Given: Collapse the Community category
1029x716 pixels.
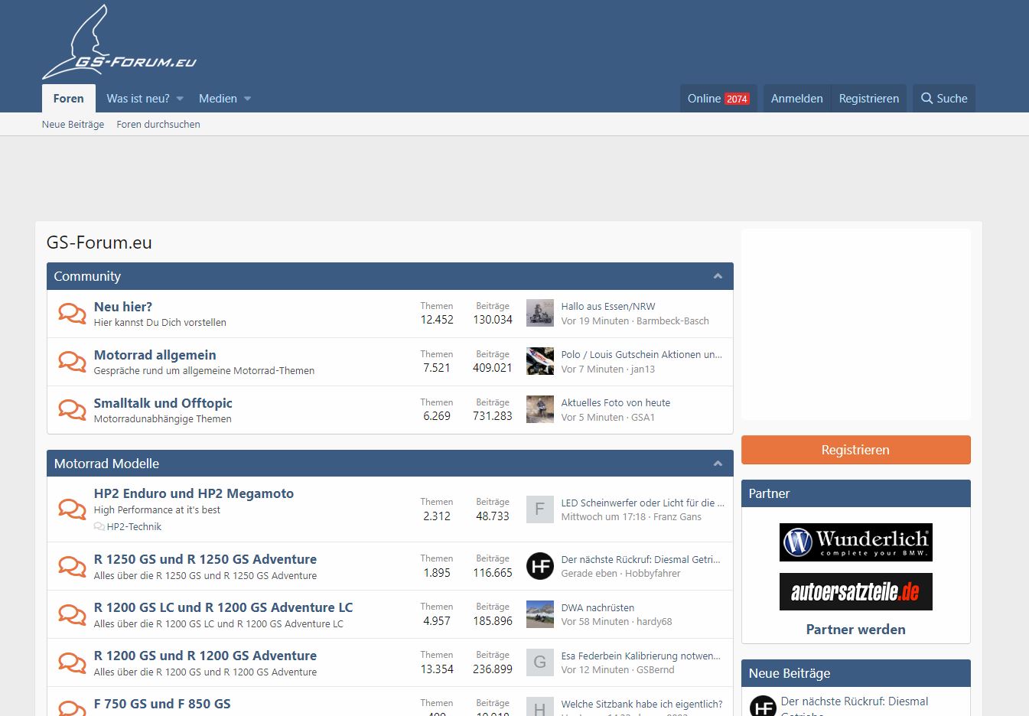Looking at the screenshot, I should pyautogui.click(x=718, y=276).
